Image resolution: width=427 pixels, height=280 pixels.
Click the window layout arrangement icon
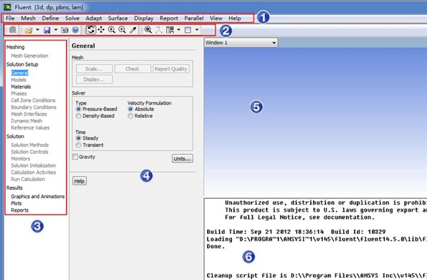click(x=170, y=30)
